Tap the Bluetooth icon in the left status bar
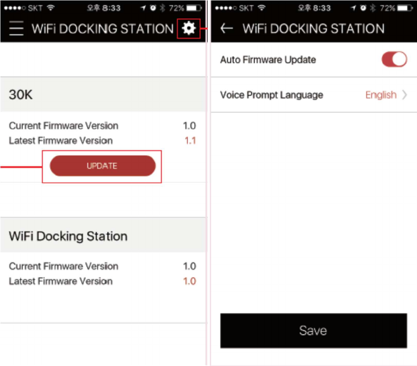 click(162, 8)
